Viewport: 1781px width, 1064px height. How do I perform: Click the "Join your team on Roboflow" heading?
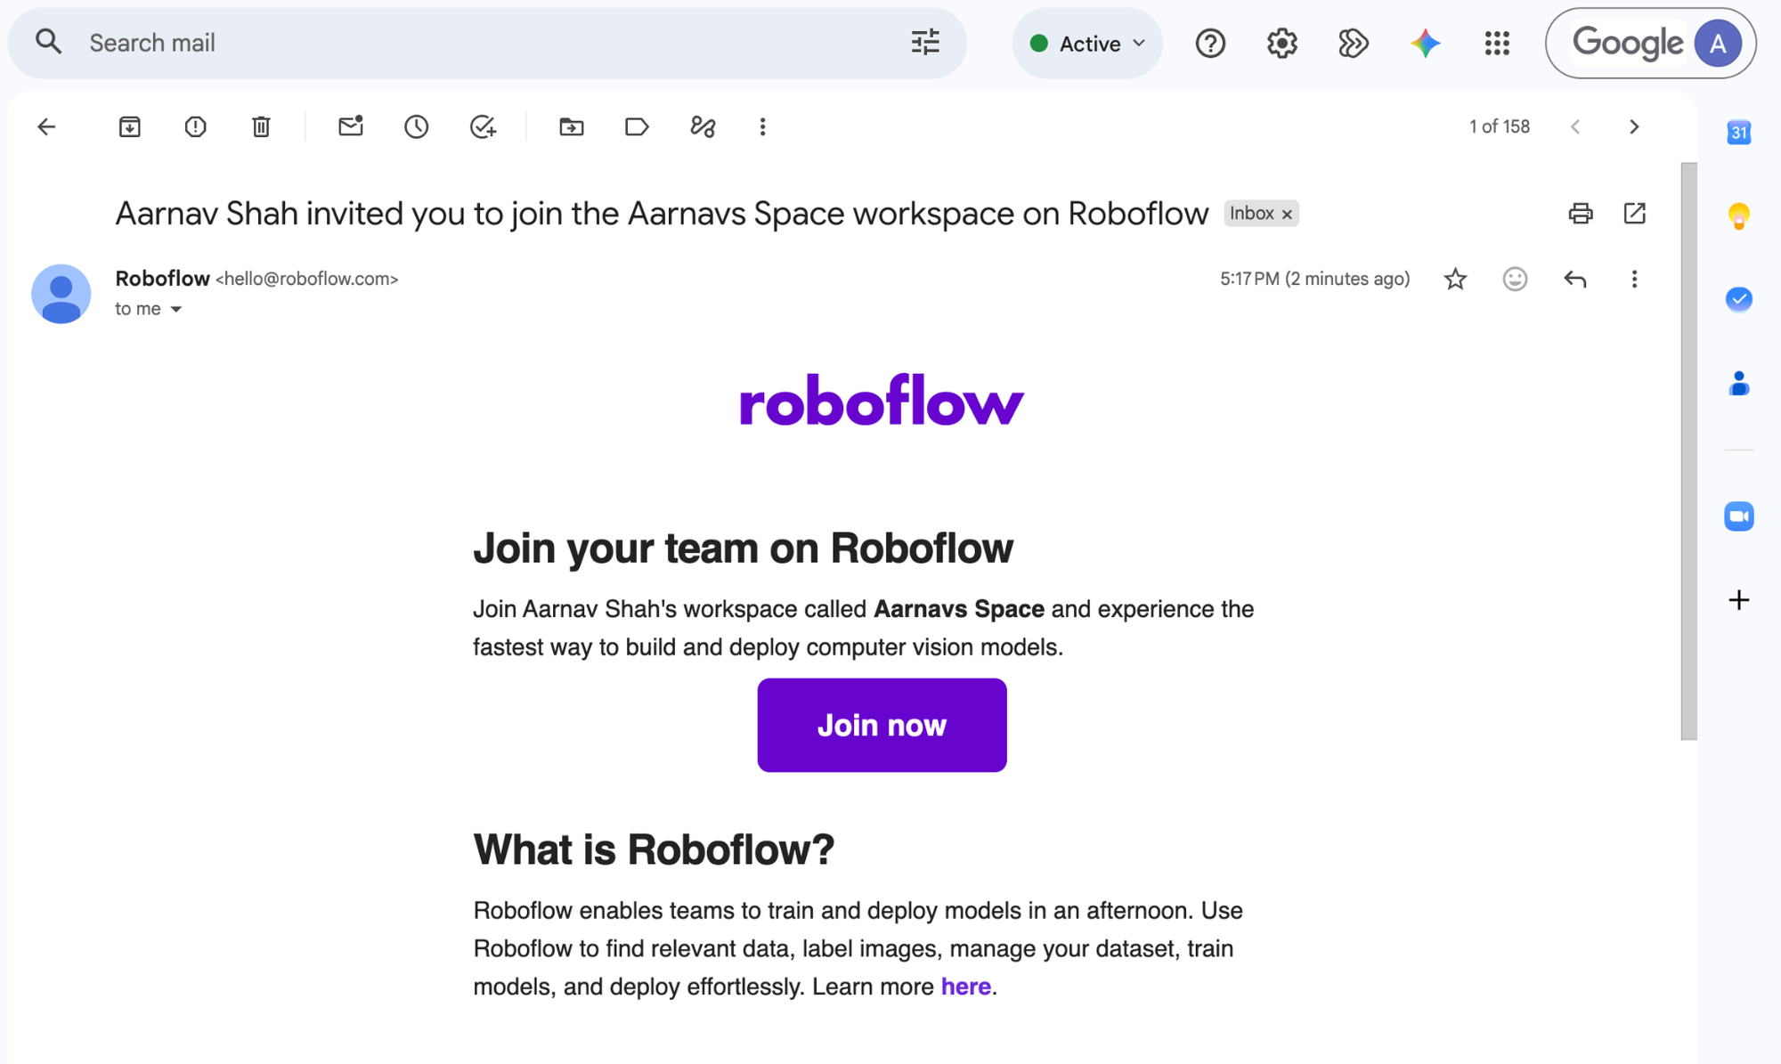coord(743,548)
